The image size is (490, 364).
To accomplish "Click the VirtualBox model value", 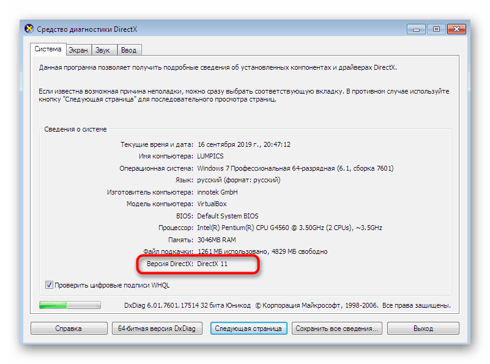I will 212,204.
